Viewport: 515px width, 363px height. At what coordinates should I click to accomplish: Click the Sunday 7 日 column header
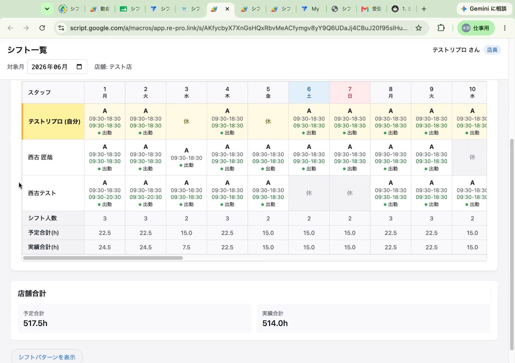point(350,92)
